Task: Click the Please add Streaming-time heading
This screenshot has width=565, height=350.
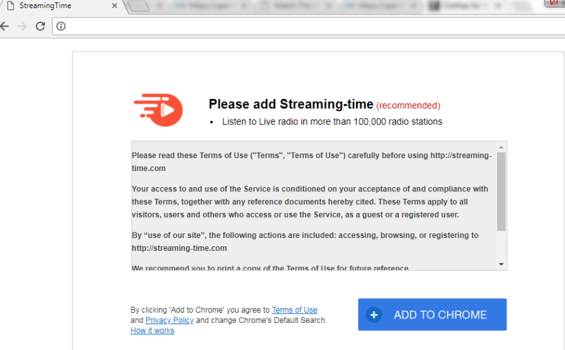Action: click(x=290, y=104)
